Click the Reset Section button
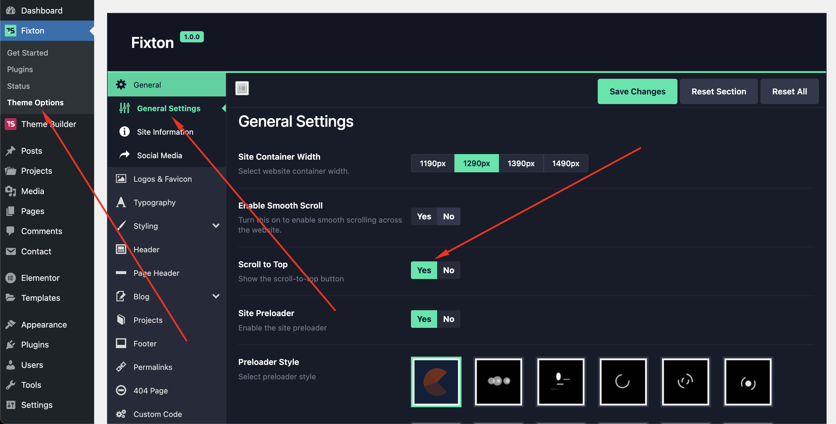 (x=719, y=91)
